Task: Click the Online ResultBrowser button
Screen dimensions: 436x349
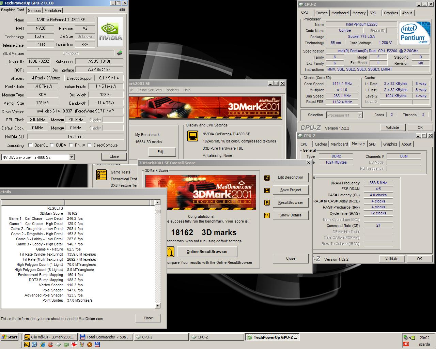Action: [207, 252]
